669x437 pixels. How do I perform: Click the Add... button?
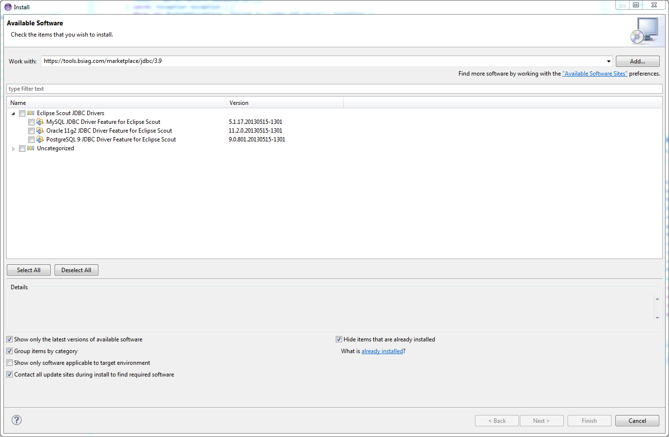click(637, 61)
